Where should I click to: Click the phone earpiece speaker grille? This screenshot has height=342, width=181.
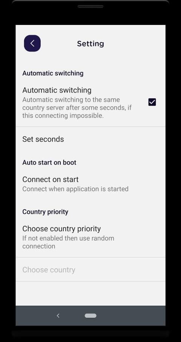tap(90, 6)
